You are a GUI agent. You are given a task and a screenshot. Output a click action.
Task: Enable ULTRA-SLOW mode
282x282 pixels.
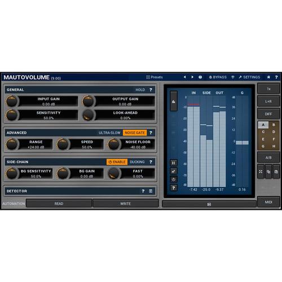point(109,133)
